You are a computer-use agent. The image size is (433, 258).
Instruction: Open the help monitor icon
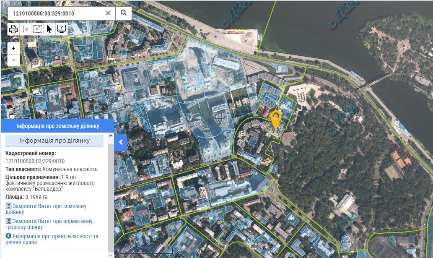point(61,29)
